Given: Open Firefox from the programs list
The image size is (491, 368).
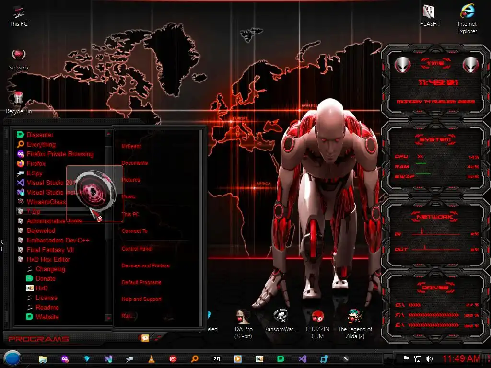Looking at the screenshot, I should pos(31,164).
